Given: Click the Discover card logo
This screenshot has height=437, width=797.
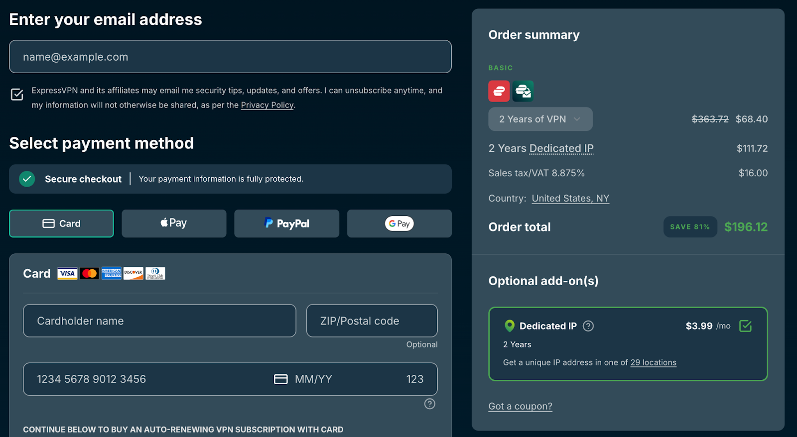Looking at the screenshot, I should coord(133,273).
